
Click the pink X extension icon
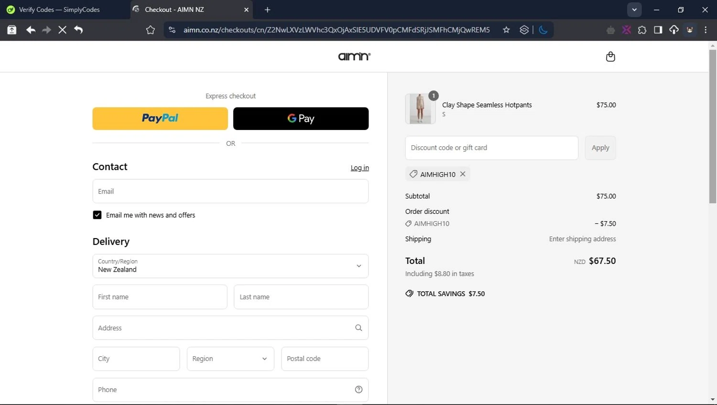tap(626, 30)
